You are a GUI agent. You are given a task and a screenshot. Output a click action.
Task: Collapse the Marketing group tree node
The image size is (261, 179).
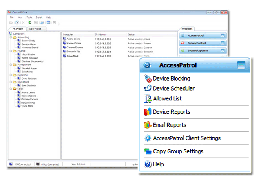(11, 75)
